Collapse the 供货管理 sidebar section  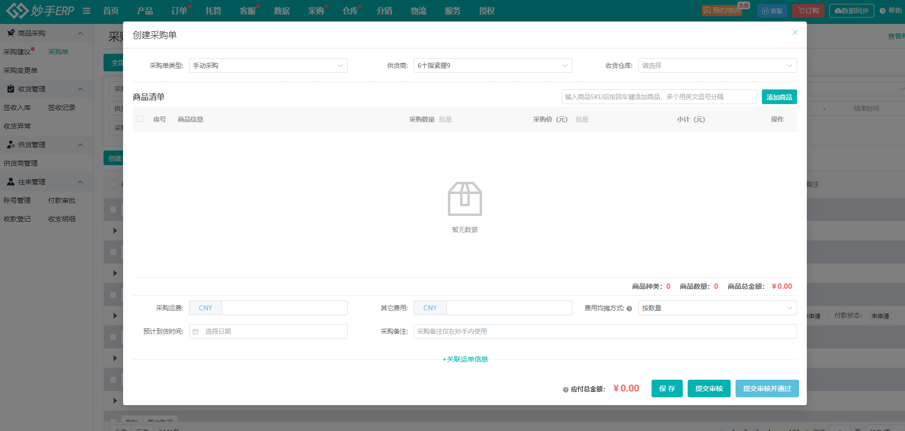pos(81,145)
